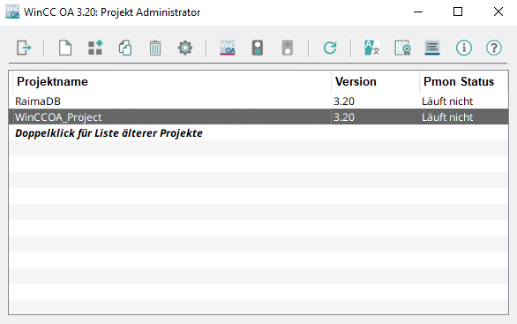Open the language translation icon
Image resolution: width=517 pixels, height=324 pixels.
pos(372,48)
